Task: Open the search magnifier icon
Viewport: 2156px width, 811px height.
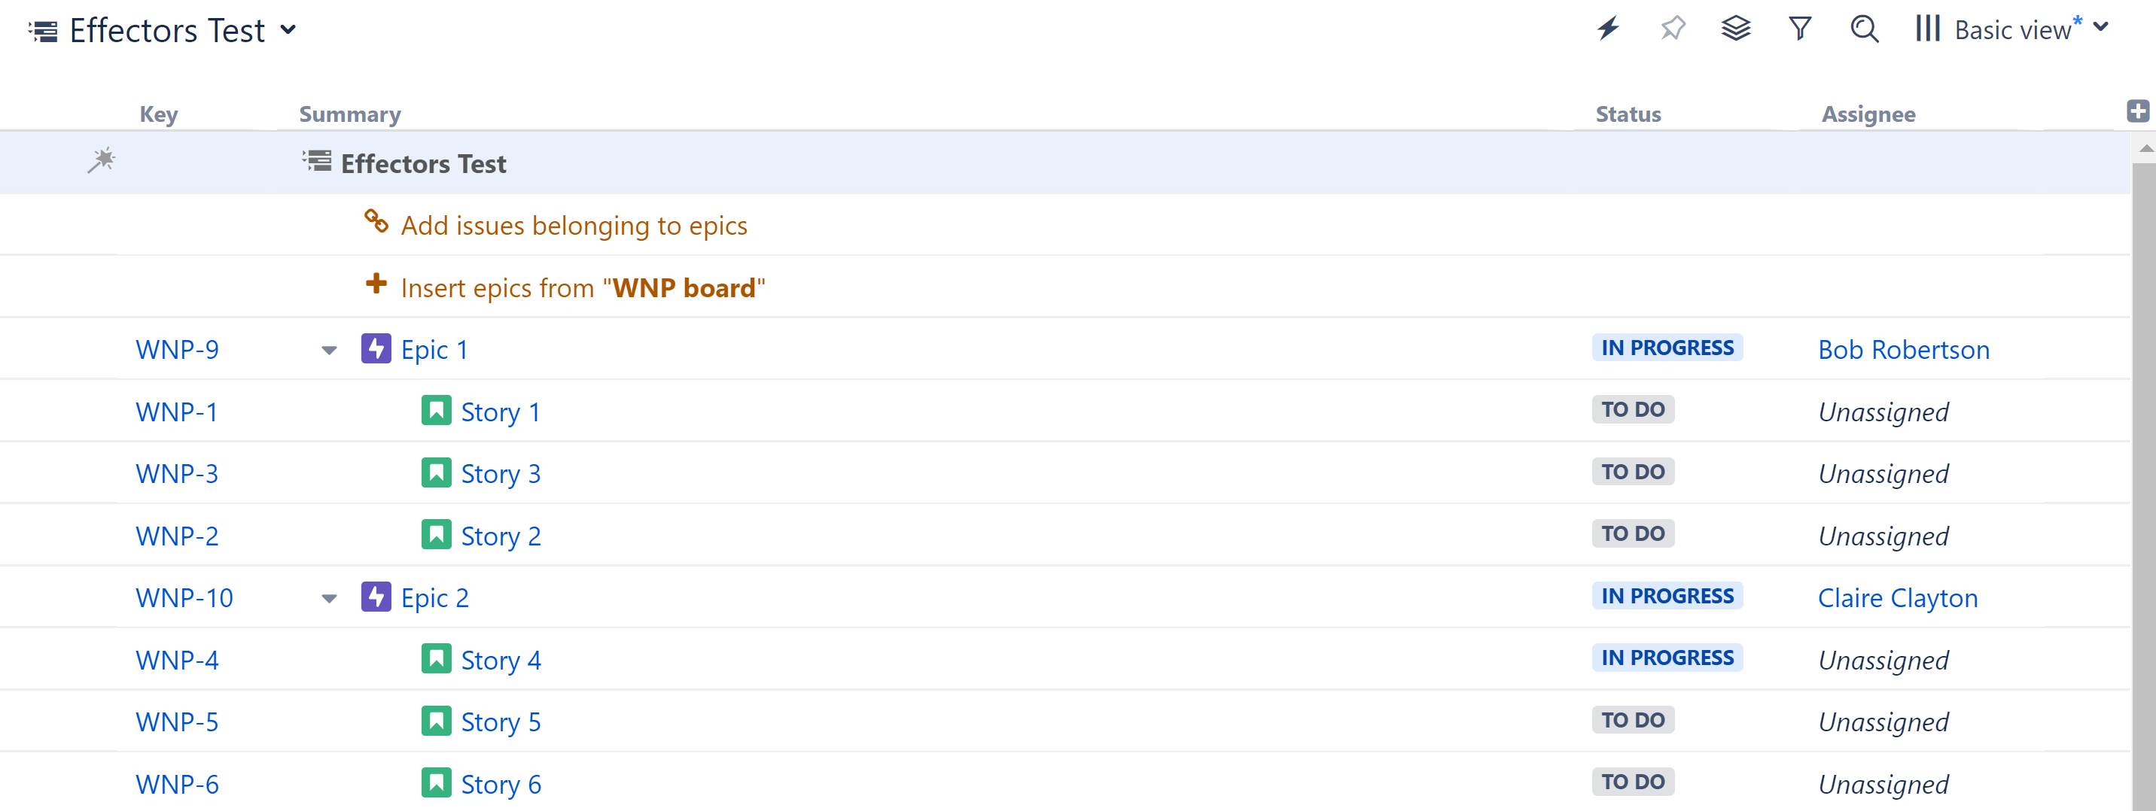Action: (x=1864, y=29)
